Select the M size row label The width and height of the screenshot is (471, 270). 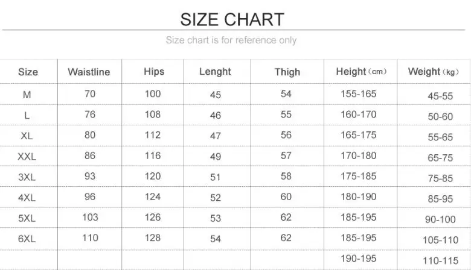point(27,95)
